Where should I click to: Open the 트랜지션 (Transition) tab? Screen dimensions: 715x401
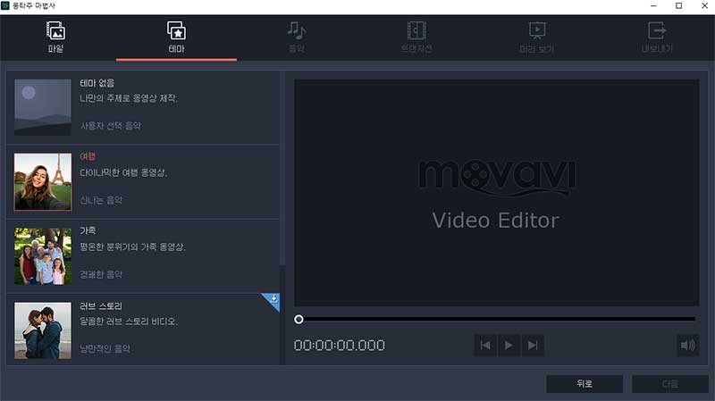coord(416,38)
